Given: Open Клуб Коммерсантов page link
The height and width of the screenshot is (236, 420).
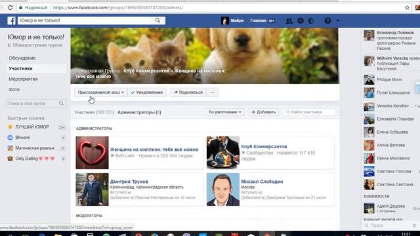Looking at the screenshot, I should [264, 146].
